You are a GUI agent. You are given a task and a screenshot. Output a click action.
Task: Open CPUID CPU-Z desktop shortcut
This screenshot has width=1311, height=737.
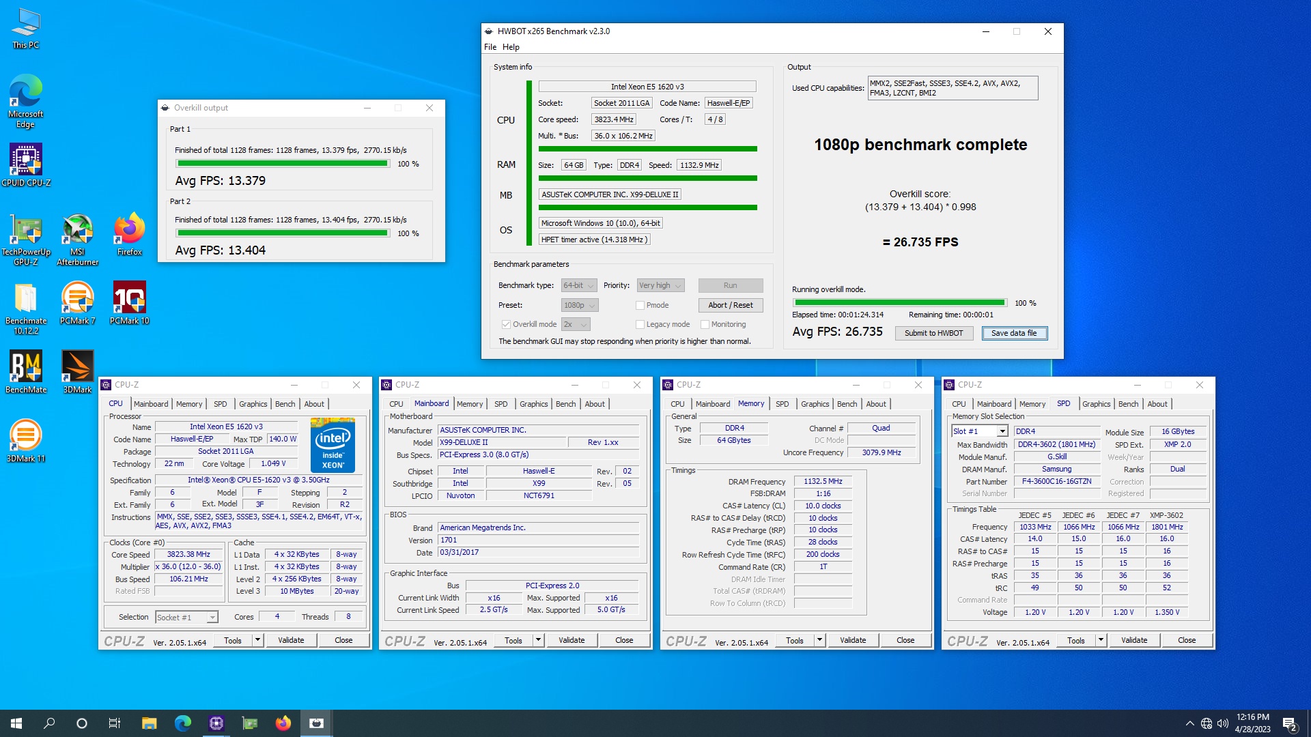pos(26,165)
